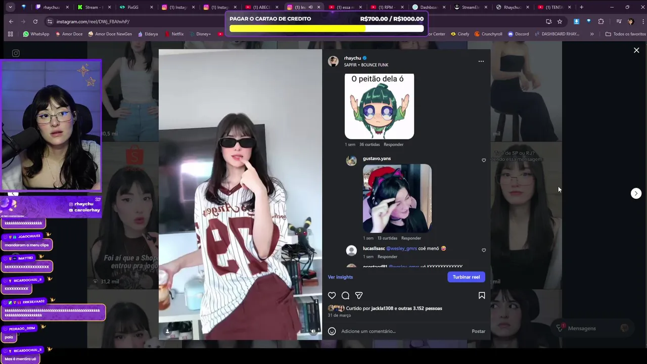
Task: Open the Eldarya bookmark
Action: pyautogui.click(x=148, y=34)
